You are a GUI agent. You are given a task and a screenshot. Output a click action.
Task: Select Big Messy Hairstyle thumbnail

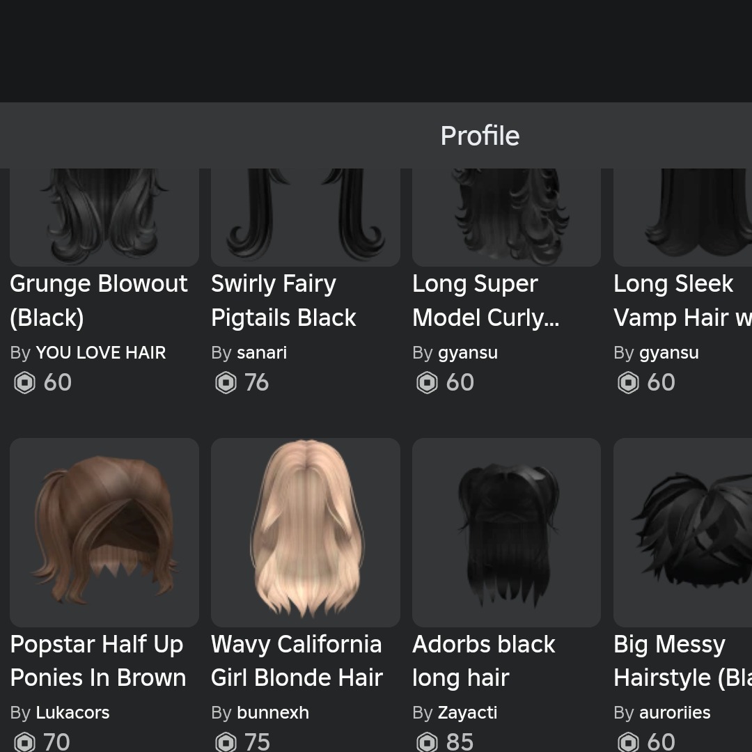point(682,532)
